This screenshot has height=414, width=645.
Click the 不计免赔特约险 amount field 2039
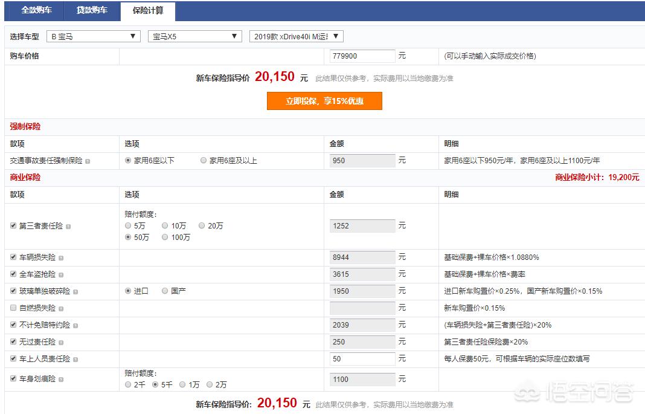(x=362, y=325)
